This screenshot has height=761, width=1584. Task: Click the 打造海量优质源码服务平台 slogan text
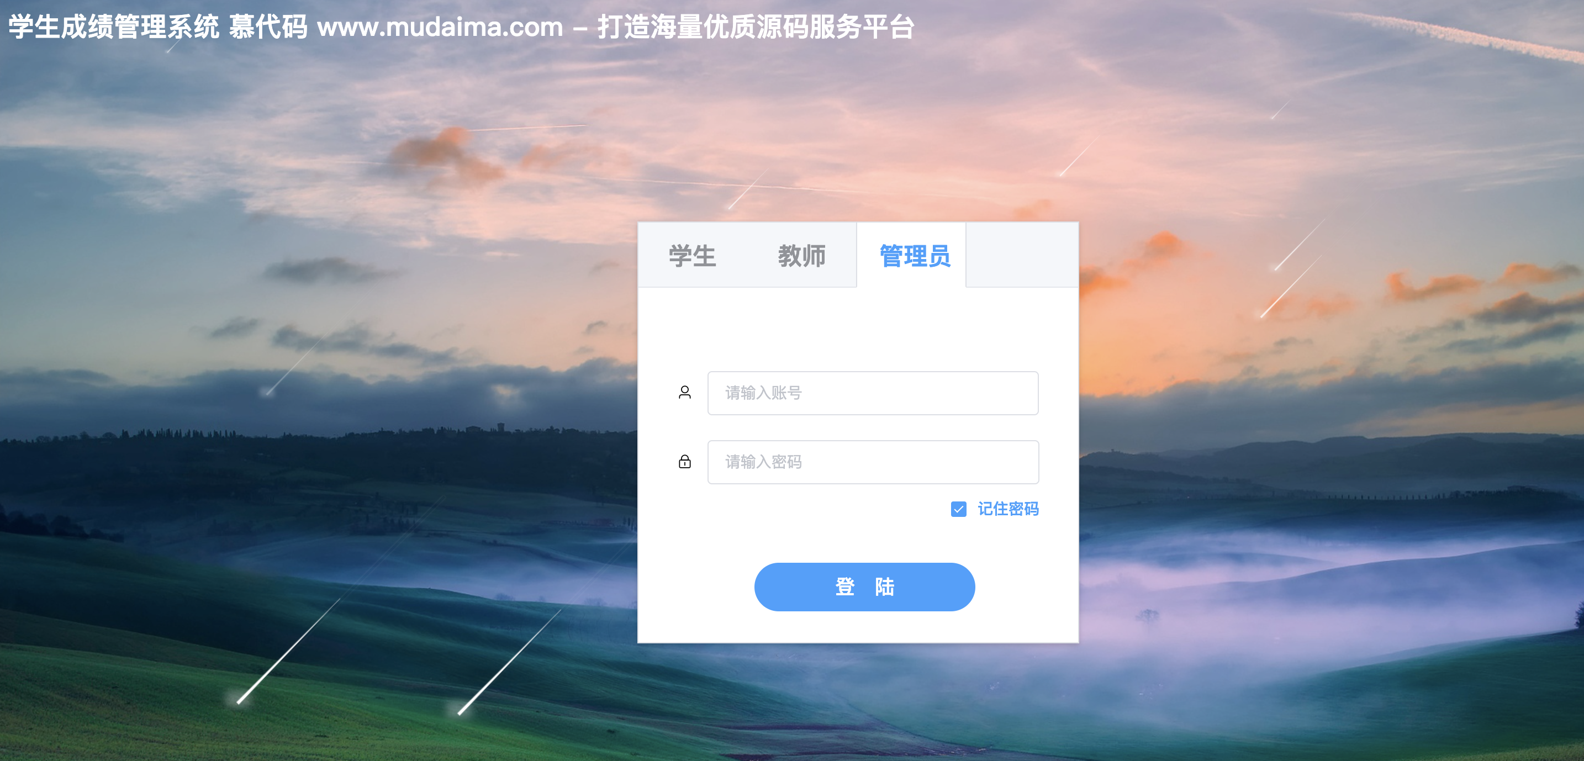756,28
